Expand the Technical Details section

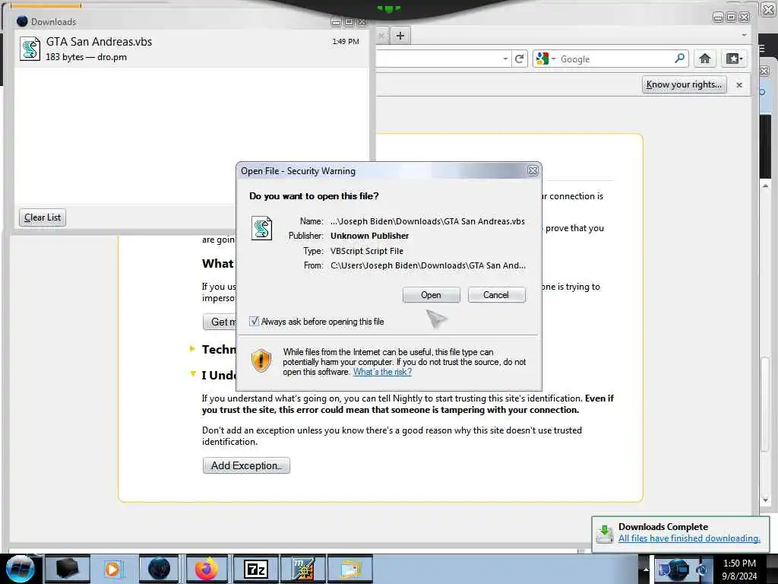tap(192, 348)
